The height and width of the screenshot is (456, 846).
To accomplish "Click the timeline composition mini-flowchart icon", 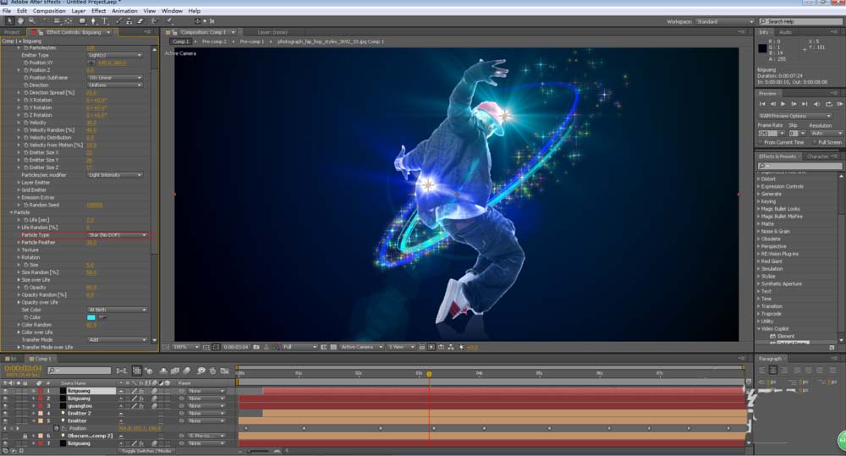I will tap(122, 371).
